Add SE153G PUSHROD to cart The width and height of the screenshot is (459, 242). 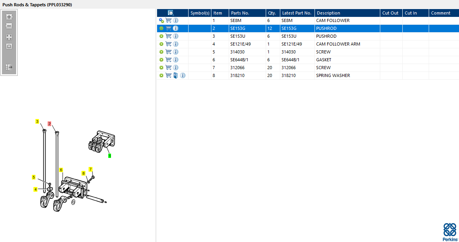tap(168, 28)
